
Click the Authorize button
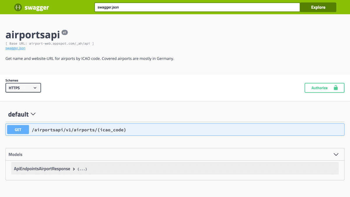click(324, 88)
